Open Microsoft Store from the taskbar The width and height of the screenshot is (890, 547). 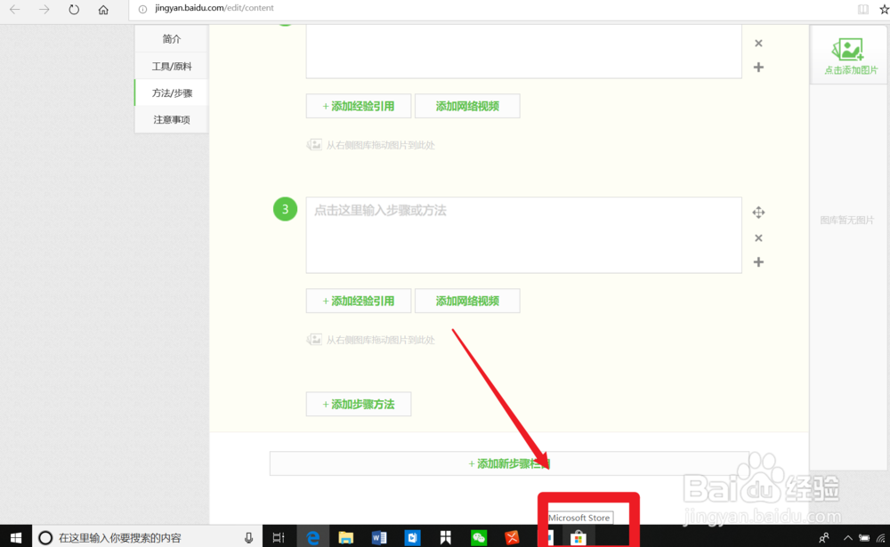(578, 537)
